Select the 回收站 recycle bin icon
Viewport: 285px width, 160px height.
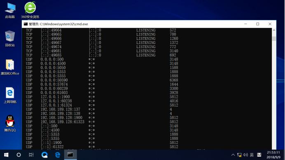point(10,39)
